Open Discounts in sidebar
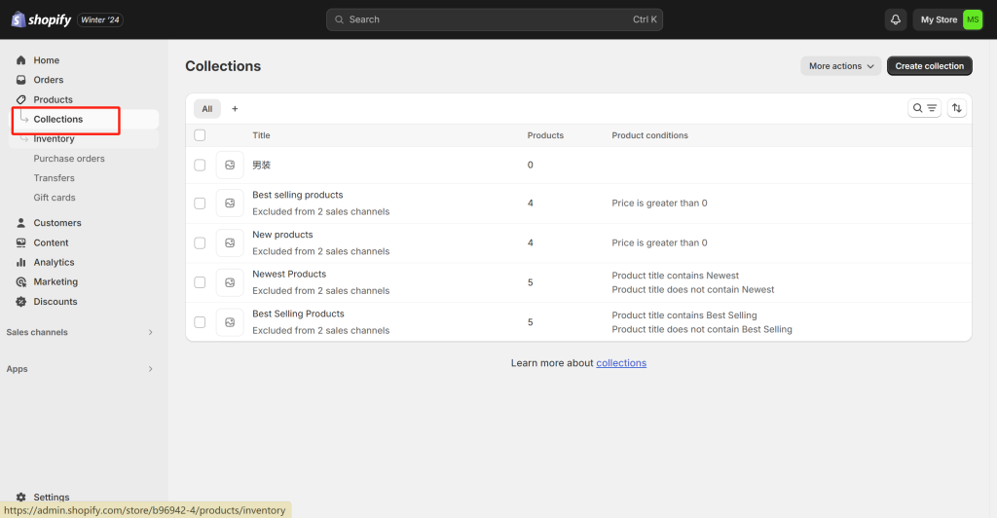This screenshot has width=997, height=518. pyautogui.click(x=55, y=302)
